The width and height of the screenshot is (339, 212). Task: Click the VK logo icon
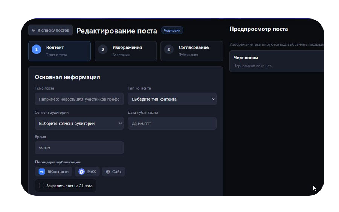(x=42, y=172)
